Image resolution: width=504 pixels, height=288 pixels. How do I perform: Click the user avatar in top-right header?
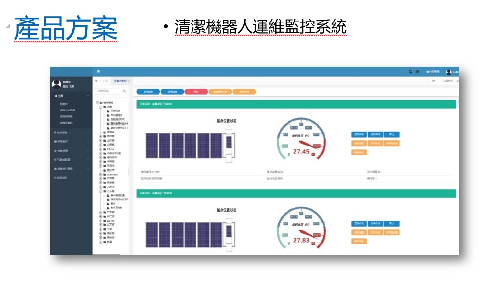(449, 72)
